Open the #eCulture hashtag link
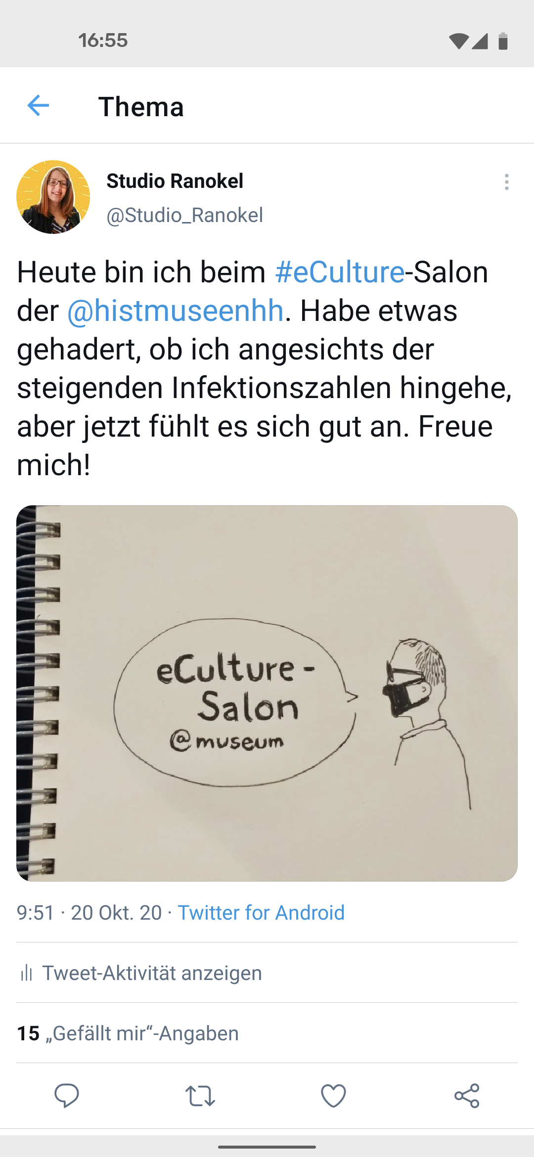The width and height of the screenshot is (534, 1157). tap(340, 272)
